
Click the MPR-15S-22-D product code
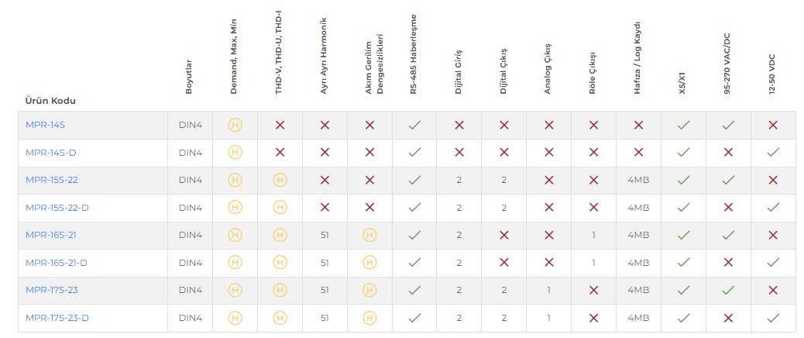point(57,208)
